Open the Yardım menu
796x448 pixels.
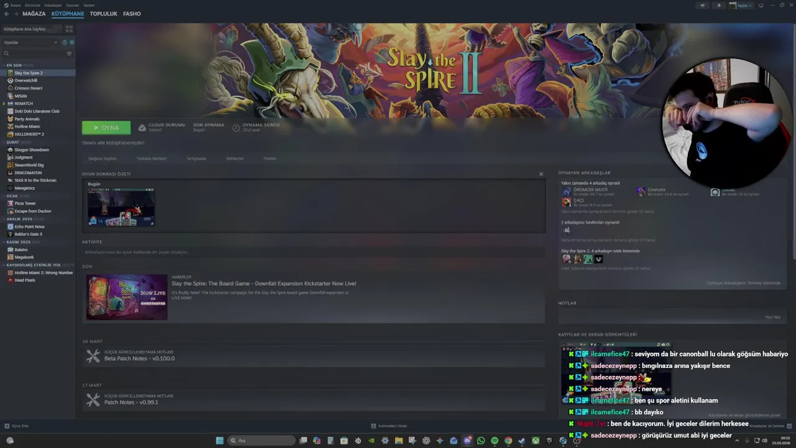pos(89,5)
